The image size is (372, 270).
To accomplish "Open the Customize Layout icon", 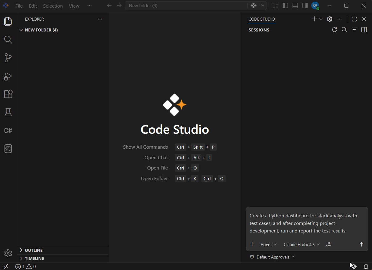I will (x=275, y=5).
